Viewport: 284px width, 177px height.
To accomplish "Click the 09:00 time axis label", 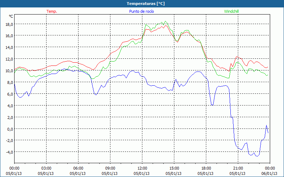I will click(110, 169).
